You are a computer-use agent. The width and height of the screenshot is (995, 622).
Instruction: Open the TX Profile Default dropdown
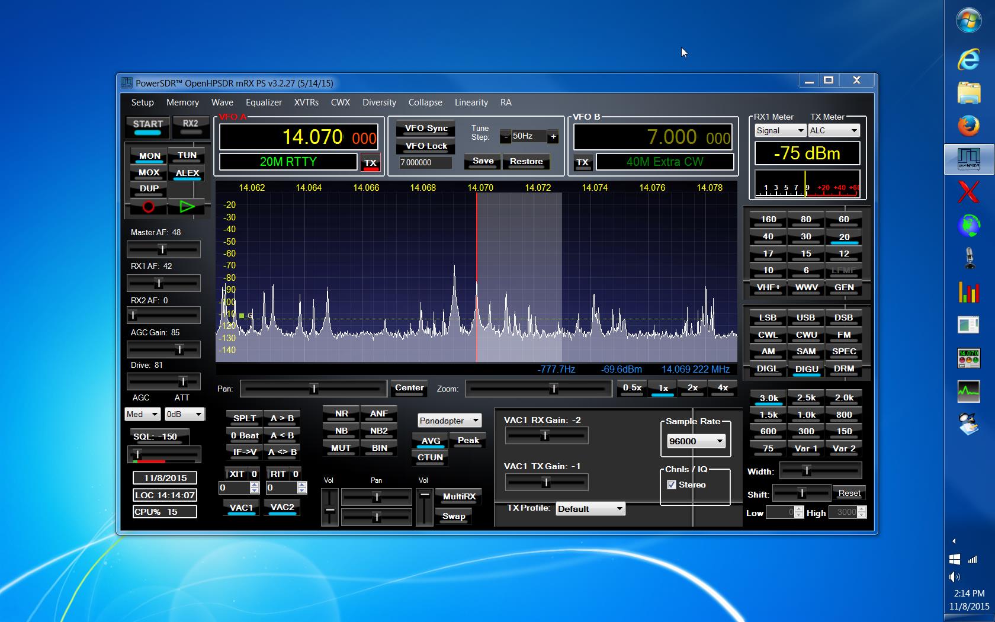pos(590,509)
